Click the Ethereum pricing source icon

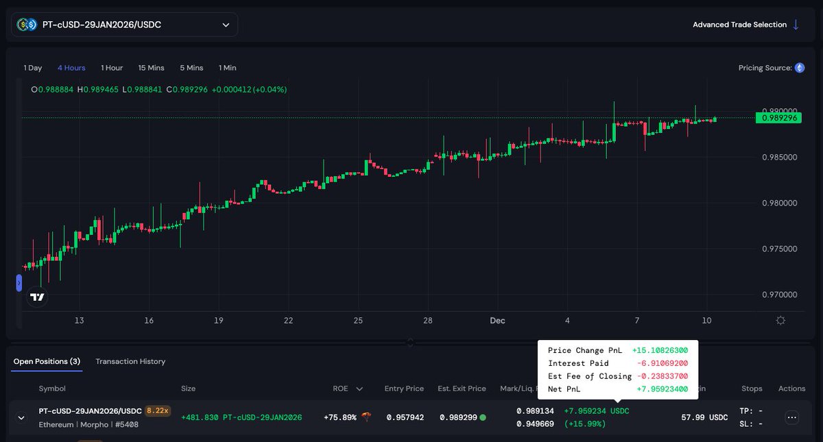tap(800, 68)
